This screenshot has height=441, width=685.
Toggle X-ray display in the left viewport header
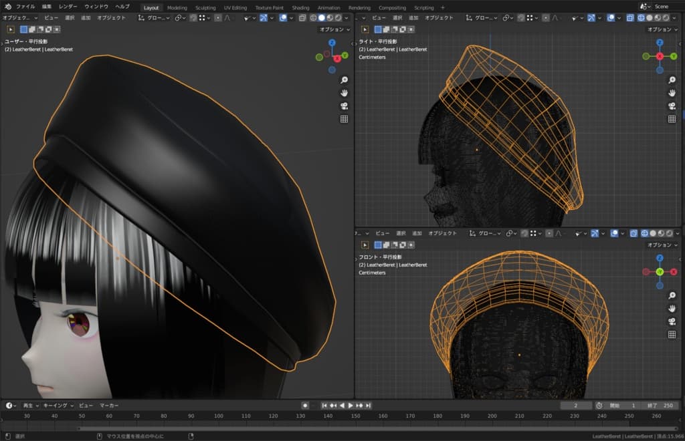click(302, 18)
